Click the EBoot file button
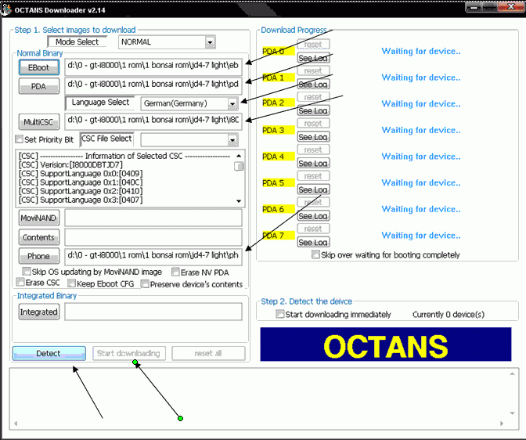526x440 pixels. 39,67
